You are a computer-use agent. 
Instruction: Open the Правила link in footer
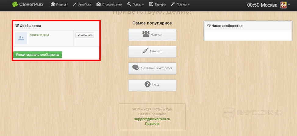152,124
